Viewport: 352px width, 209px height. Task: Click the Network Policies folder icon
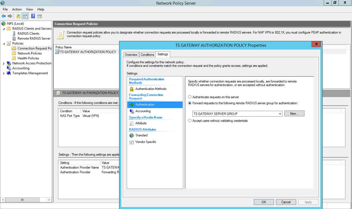coord(14,53)
